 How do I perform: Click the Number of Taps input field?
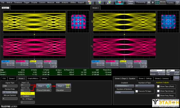tap(144, 86)
